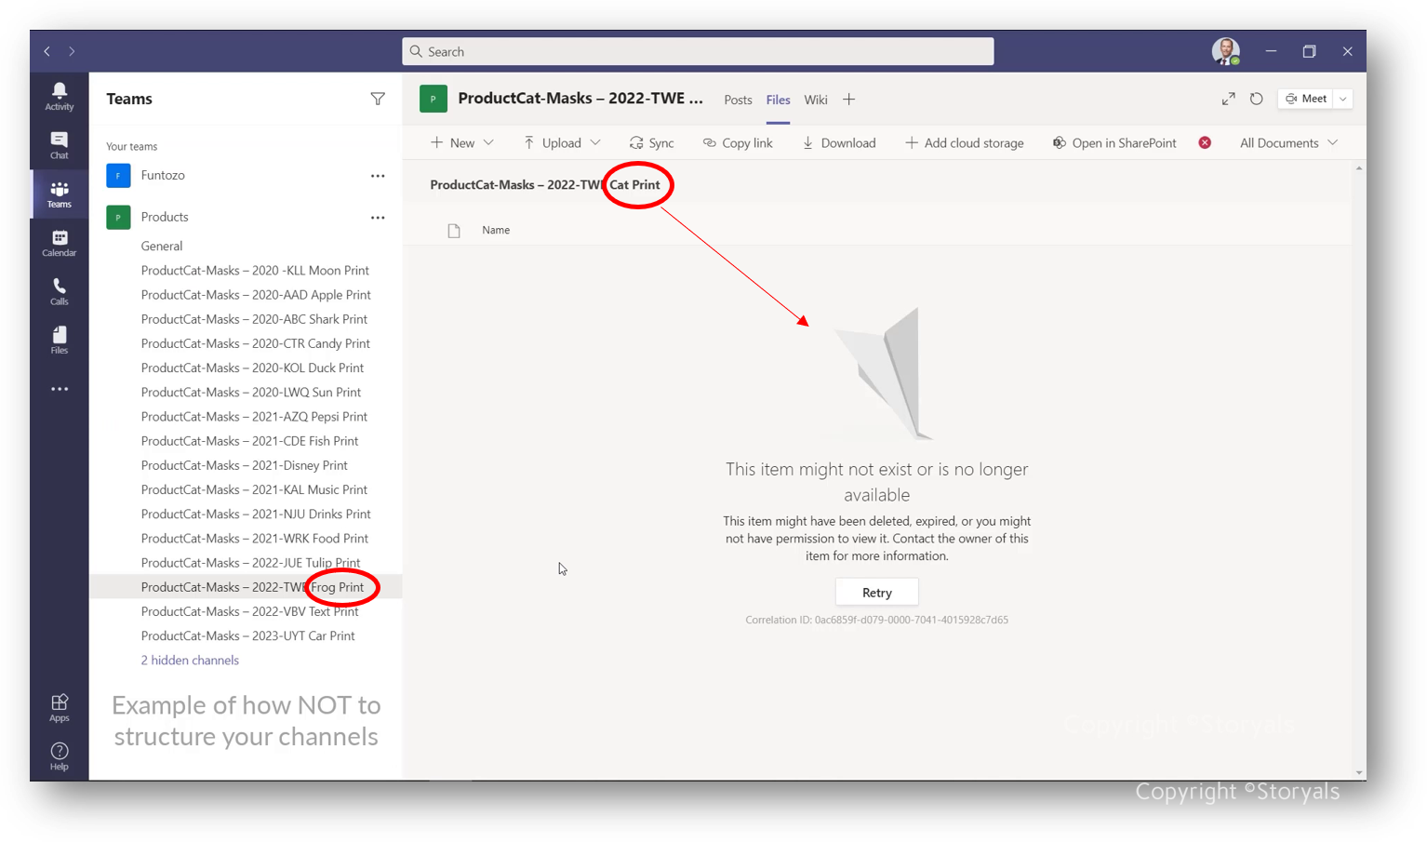Switch to the Chat icon in sidebar

59,144
